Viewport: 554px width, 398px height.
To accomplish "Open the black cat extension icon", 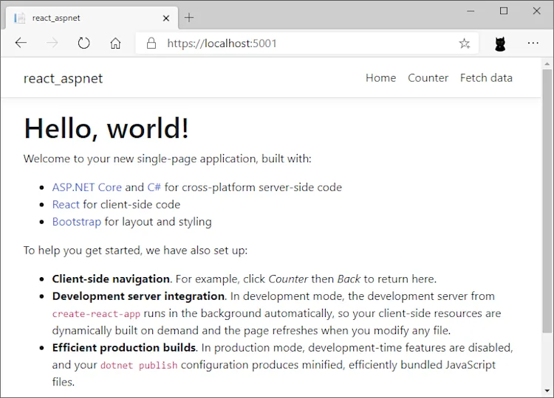I will click(x=500, y=44).
